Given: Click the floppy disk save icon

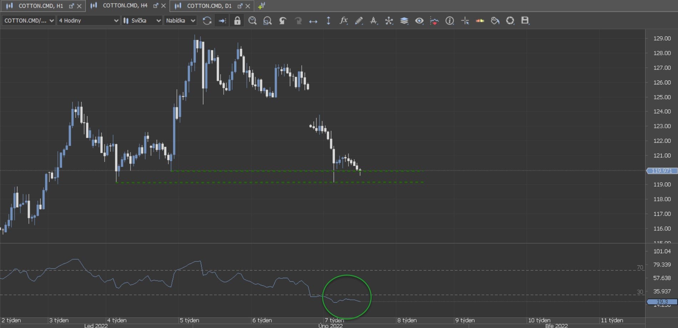Looking at the screenshot, I should (525, 21).
